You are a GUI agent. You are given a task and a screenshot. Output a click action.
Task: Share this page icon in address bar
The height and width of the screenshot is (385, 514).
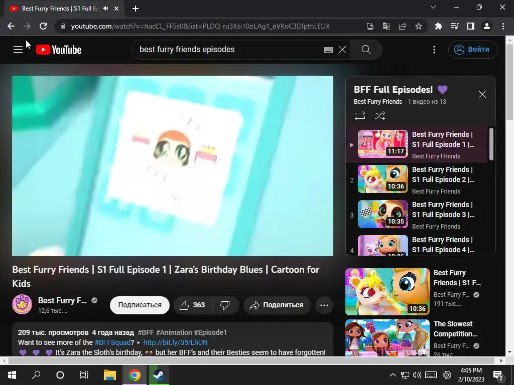pyautogui.click(x=402, y=26)
